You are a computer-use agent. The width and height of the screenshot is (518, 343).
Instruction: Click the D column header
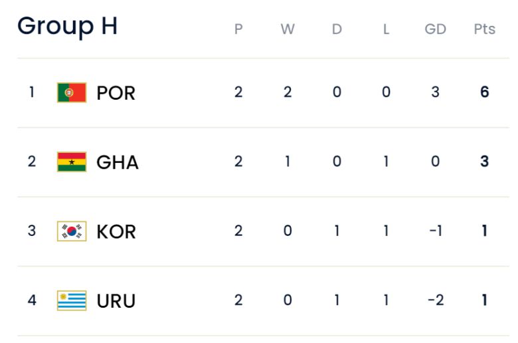pyautogui.click(x=337, y=30)
